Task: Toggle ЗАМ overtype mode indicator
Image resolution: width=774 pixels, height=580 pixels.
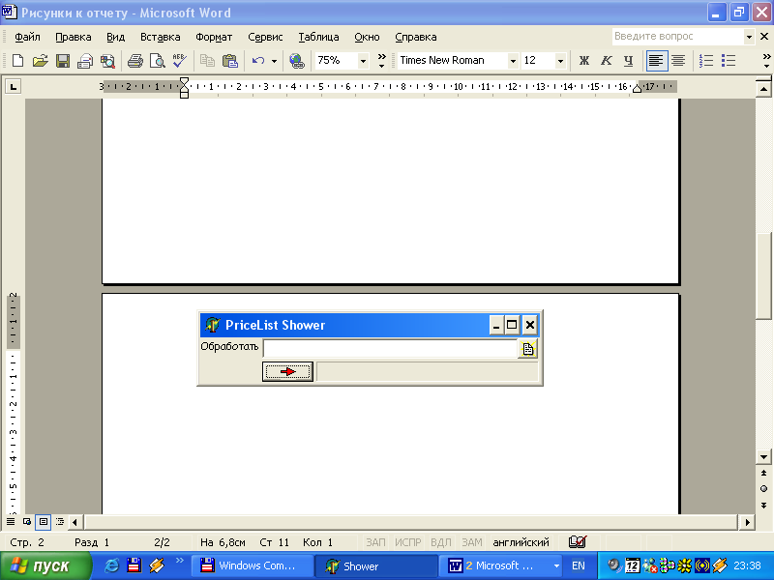Action: pyautogui.click(x=472, y=542)
